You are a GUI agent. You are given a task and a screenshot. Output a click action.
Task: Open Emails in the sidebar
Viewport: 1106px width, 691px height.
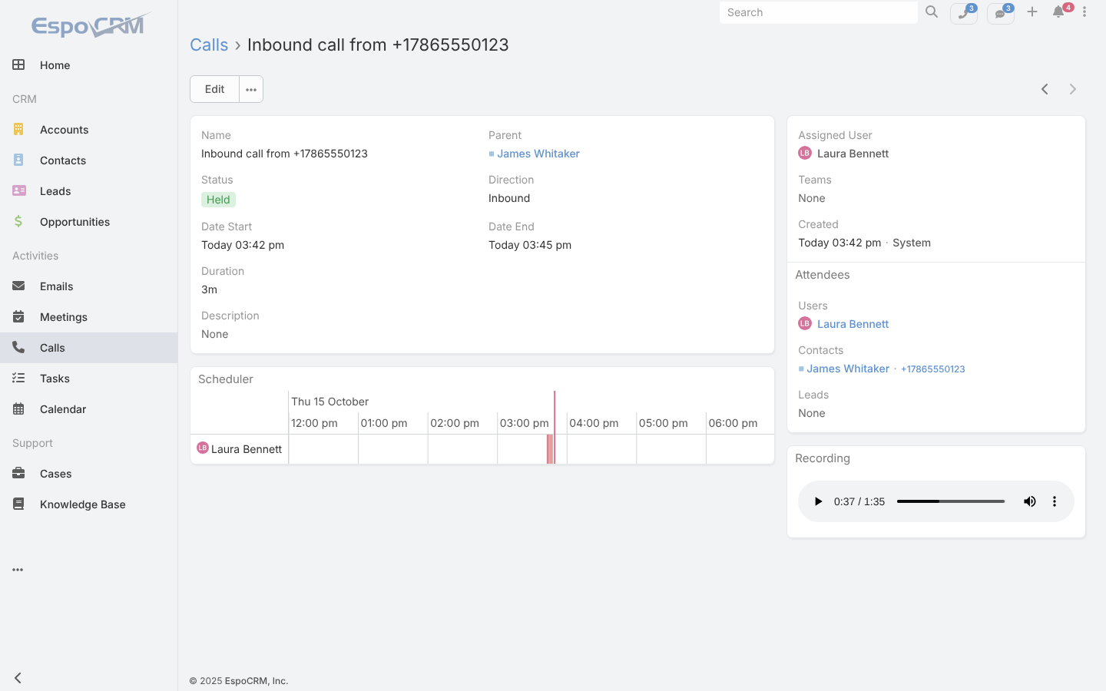click(x=88, y=286)
